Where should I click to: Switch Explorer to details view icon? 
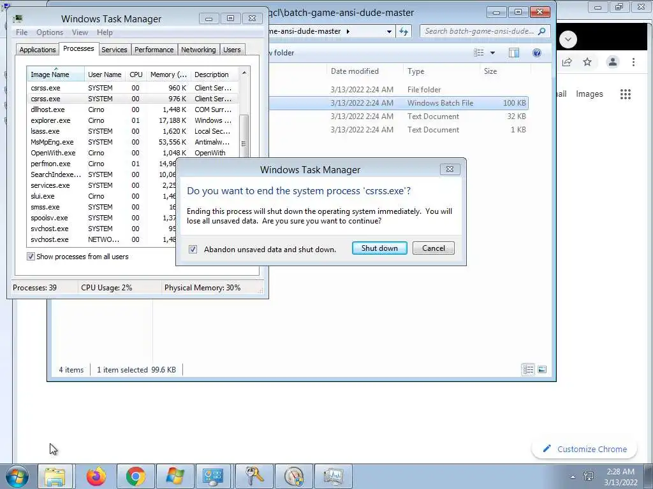coord(528,369)
